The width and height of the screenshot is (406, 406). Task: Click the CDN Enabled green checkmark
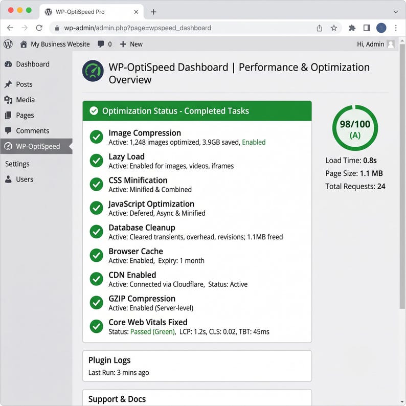(97, 279)
